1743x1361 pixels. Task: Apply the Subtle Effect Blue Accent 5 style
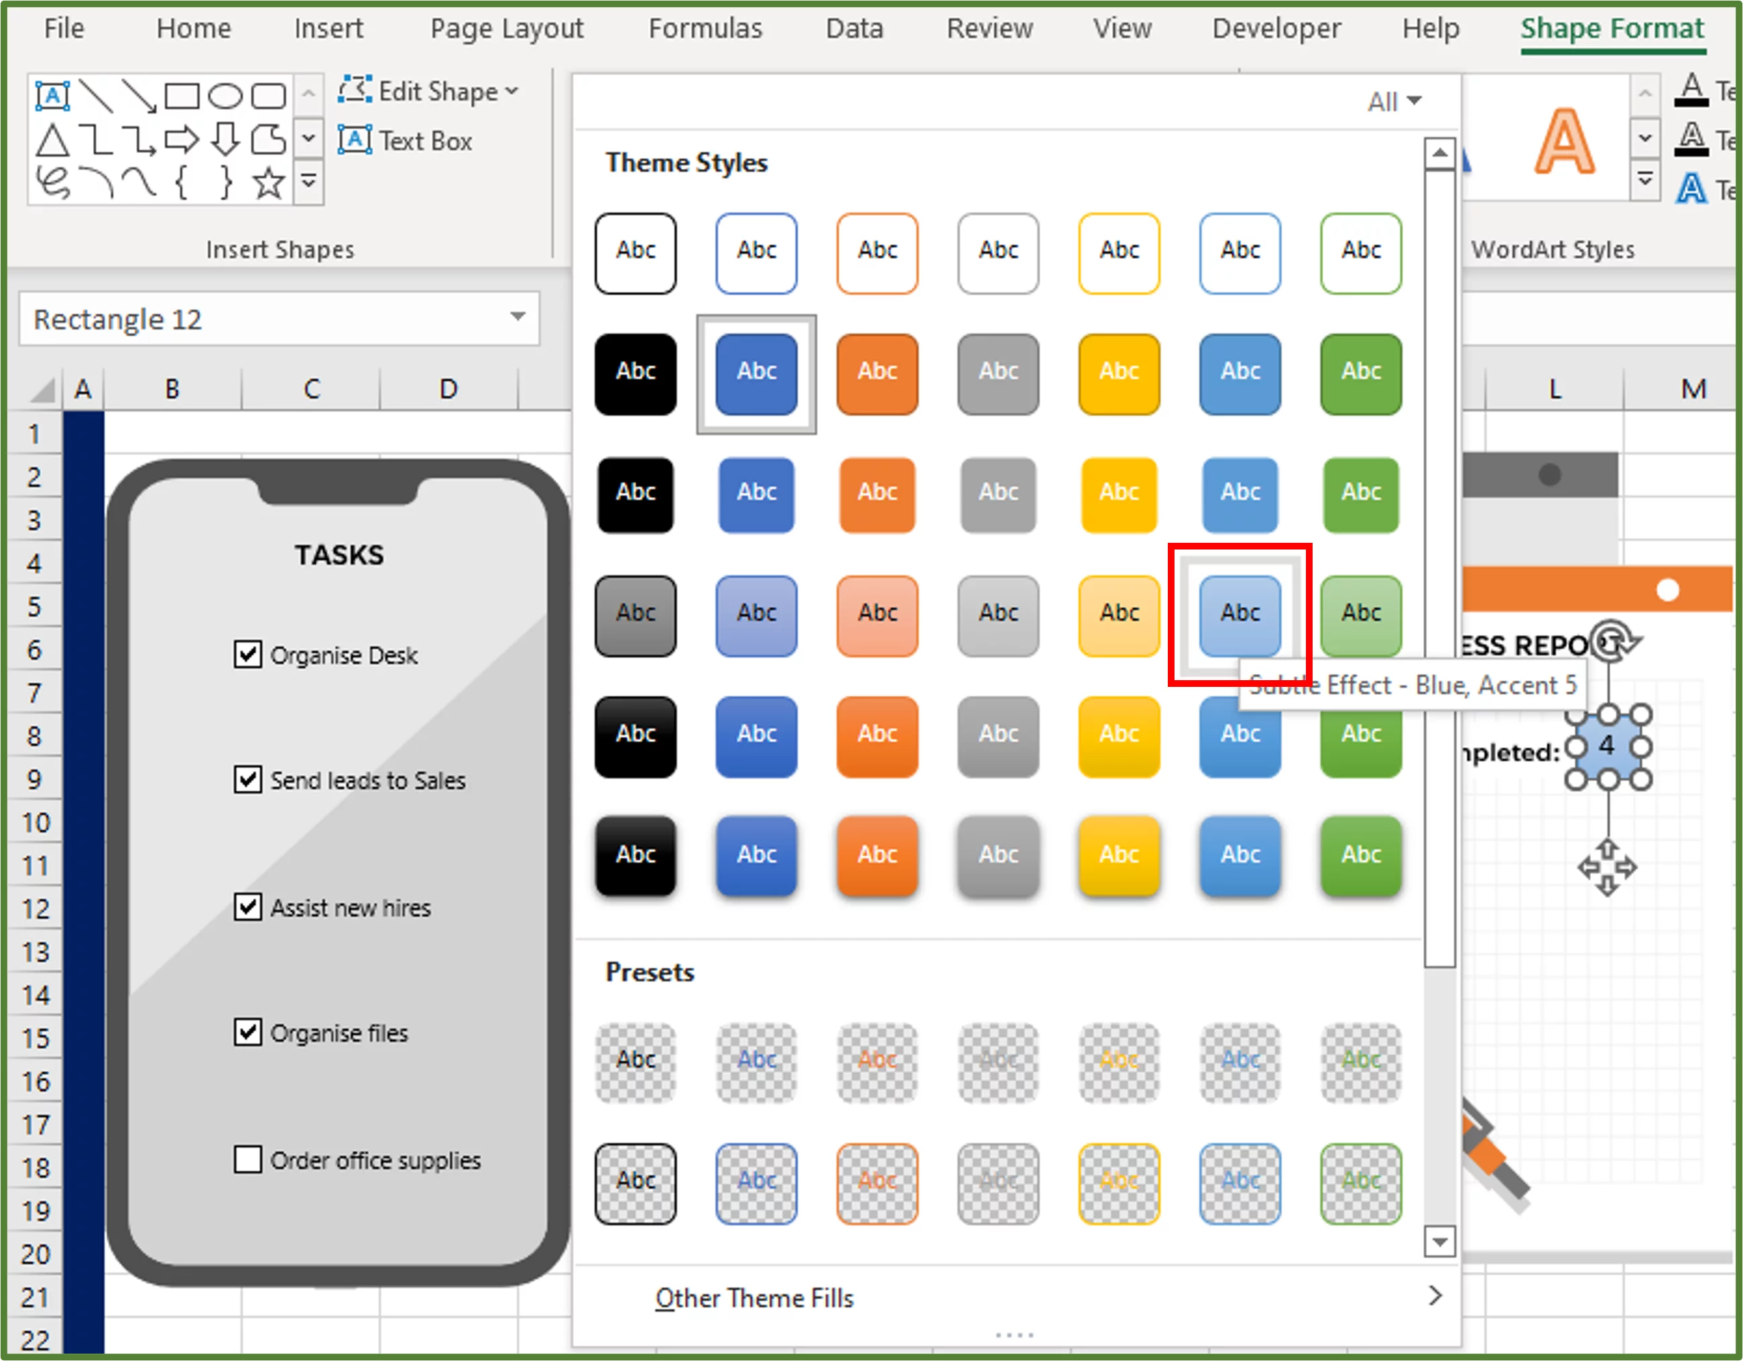(1240, 612)
